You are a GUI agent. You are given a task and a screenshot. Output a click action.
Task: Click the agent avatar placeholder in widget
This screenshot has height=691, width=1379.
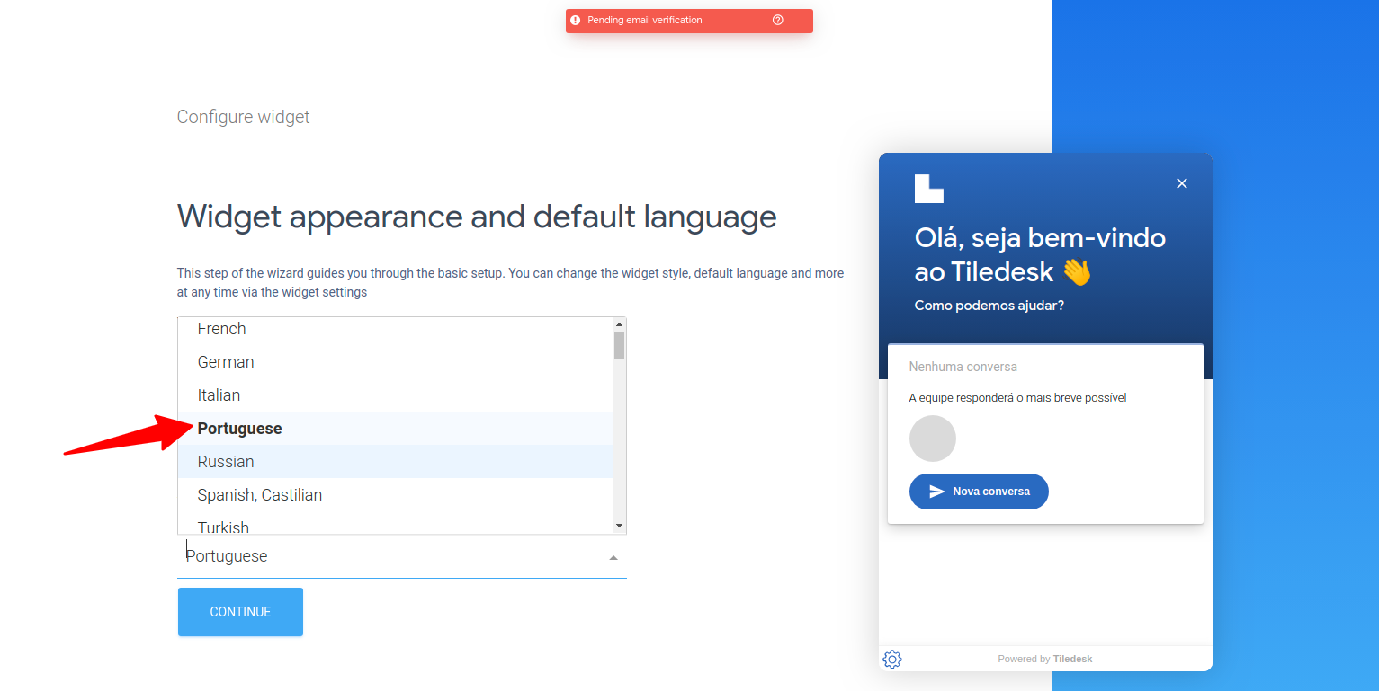tap(933, 439)
